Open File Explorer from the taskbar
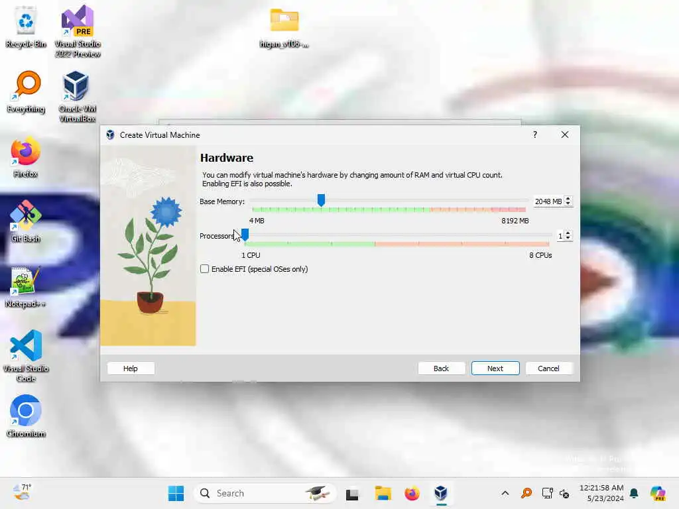The height and width of the screenshot is (509, 679). pos(383,493)
